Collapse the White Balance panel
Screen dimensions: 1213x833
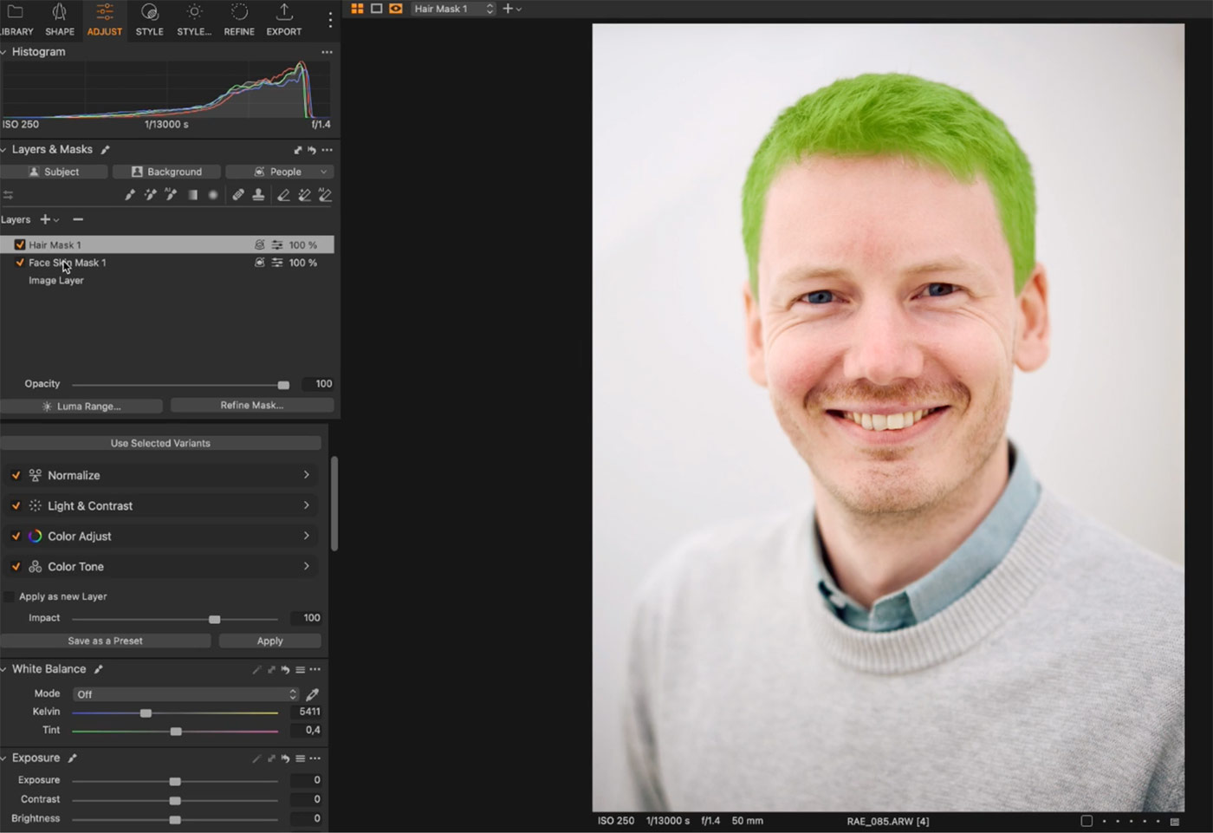[3, 669]
